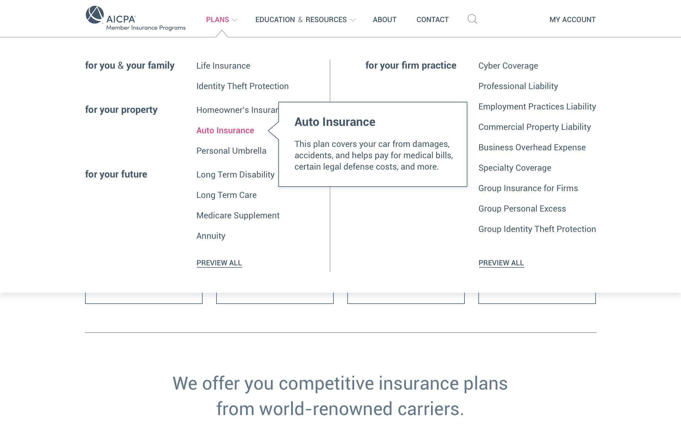Viewport: 681px width, 448px height.
Task: Open Identity Theft Protection plan
Action: pyautogui.click(x=242, y=86)
